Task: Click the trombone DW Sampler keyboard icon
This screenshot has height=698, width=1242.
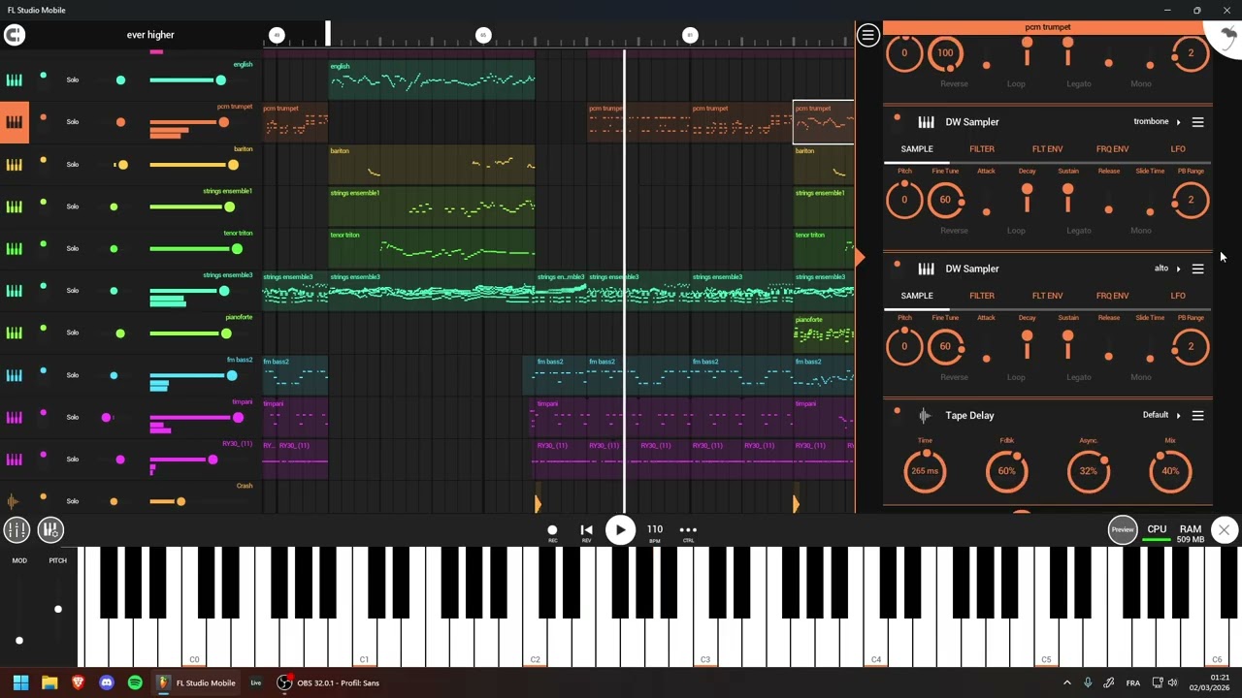Action: pyautogui.click(x=926, y=122)
